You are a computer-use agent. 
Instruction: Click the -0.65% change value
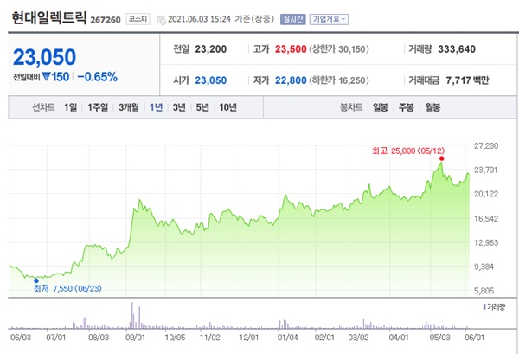click(97, 77)
